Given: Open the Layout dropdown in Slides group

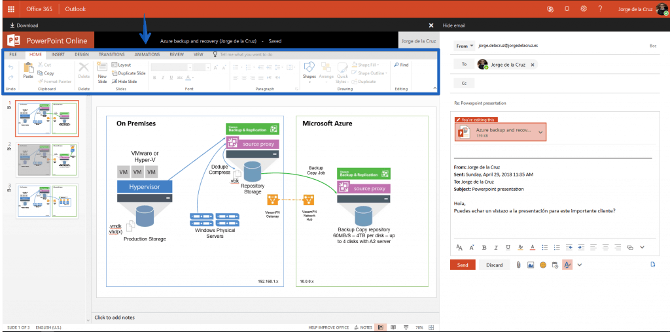Looking at the screenshot, I should 121,65.
